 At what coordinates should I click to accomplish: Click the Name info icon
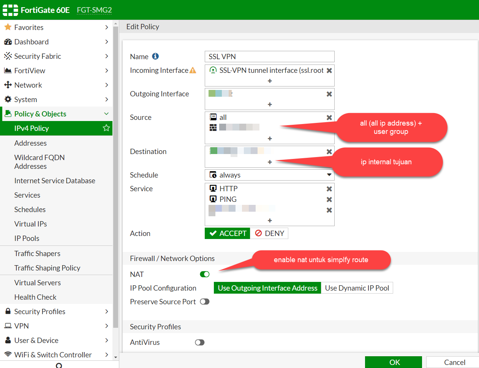pos(155,56)
